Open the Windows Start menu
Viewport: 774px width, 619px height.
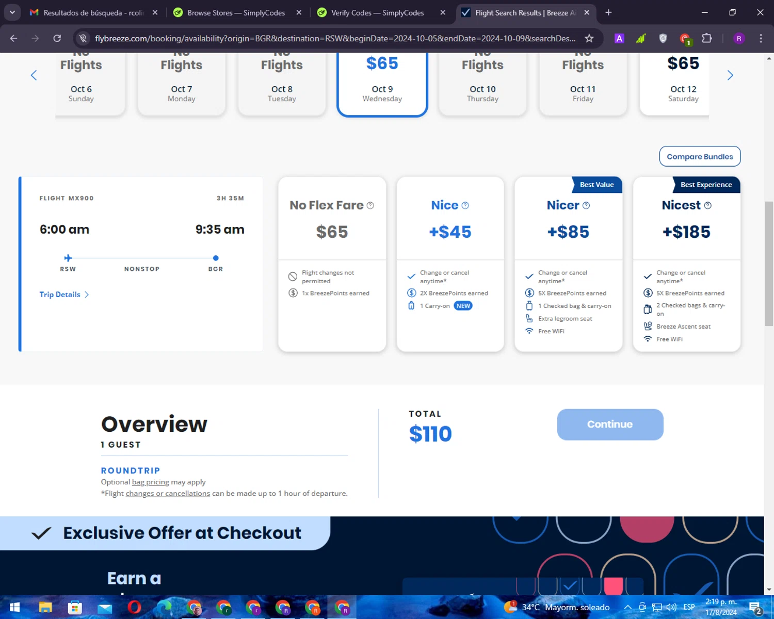click(14, 607)
